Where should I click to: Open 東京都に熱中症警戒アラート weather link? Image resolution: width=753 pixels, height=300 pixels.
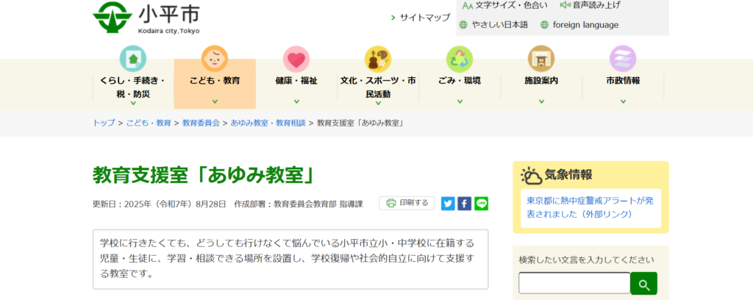coord(590,207)
